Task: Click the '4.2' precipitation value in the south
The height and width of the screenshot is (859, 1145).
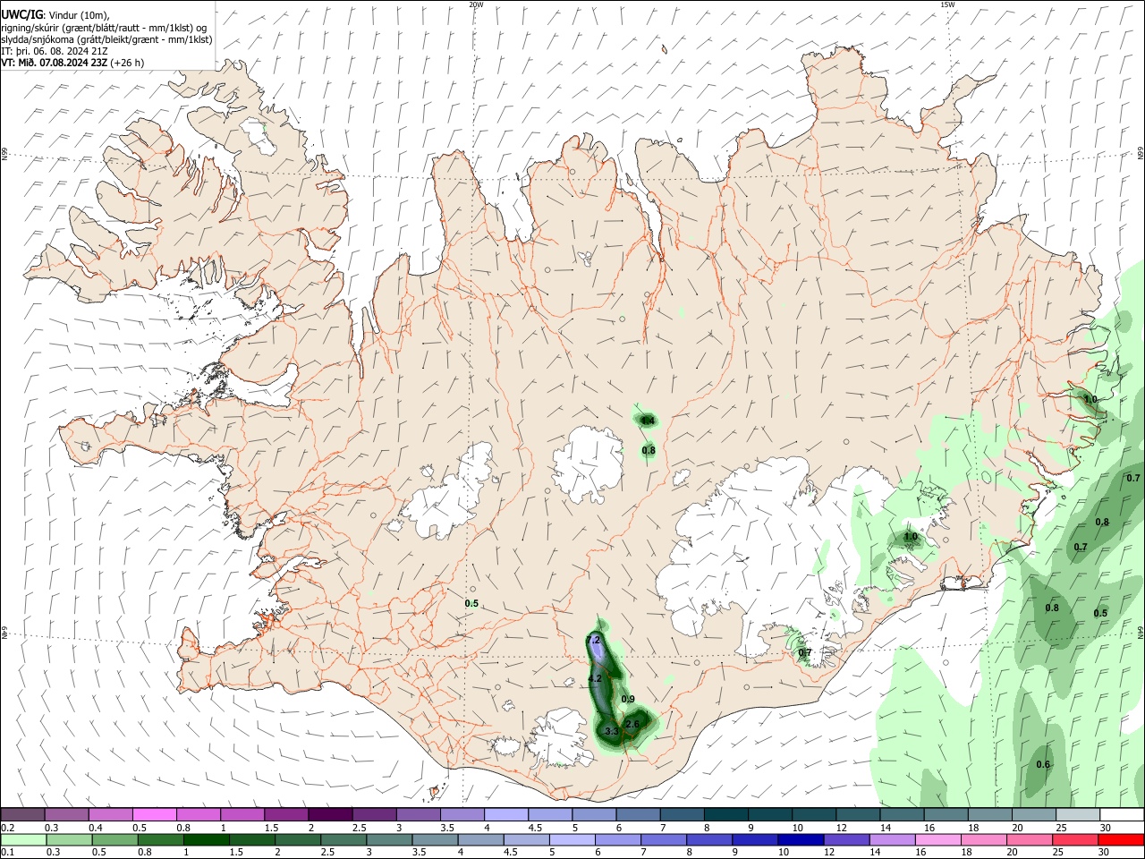Action: pyautogui.click(x=595, y=679)
